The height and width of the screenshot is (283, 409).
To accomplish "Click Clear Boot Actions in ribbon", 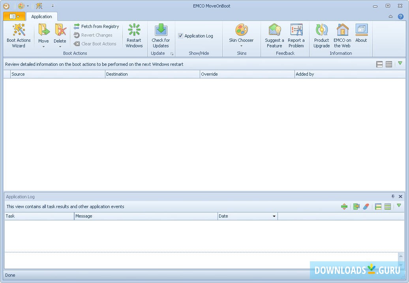I will tap(95, 44).
